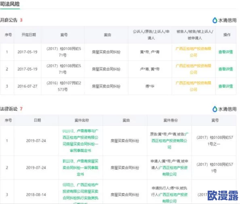Click 水滴信用 logo beside 法律诉讼
This screenshot has width=240, height=204.
[224, 109]
